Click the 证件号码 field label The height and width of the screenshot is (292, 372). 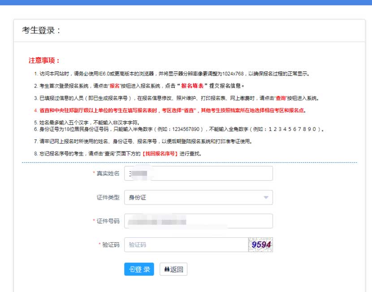click(108, 221)
